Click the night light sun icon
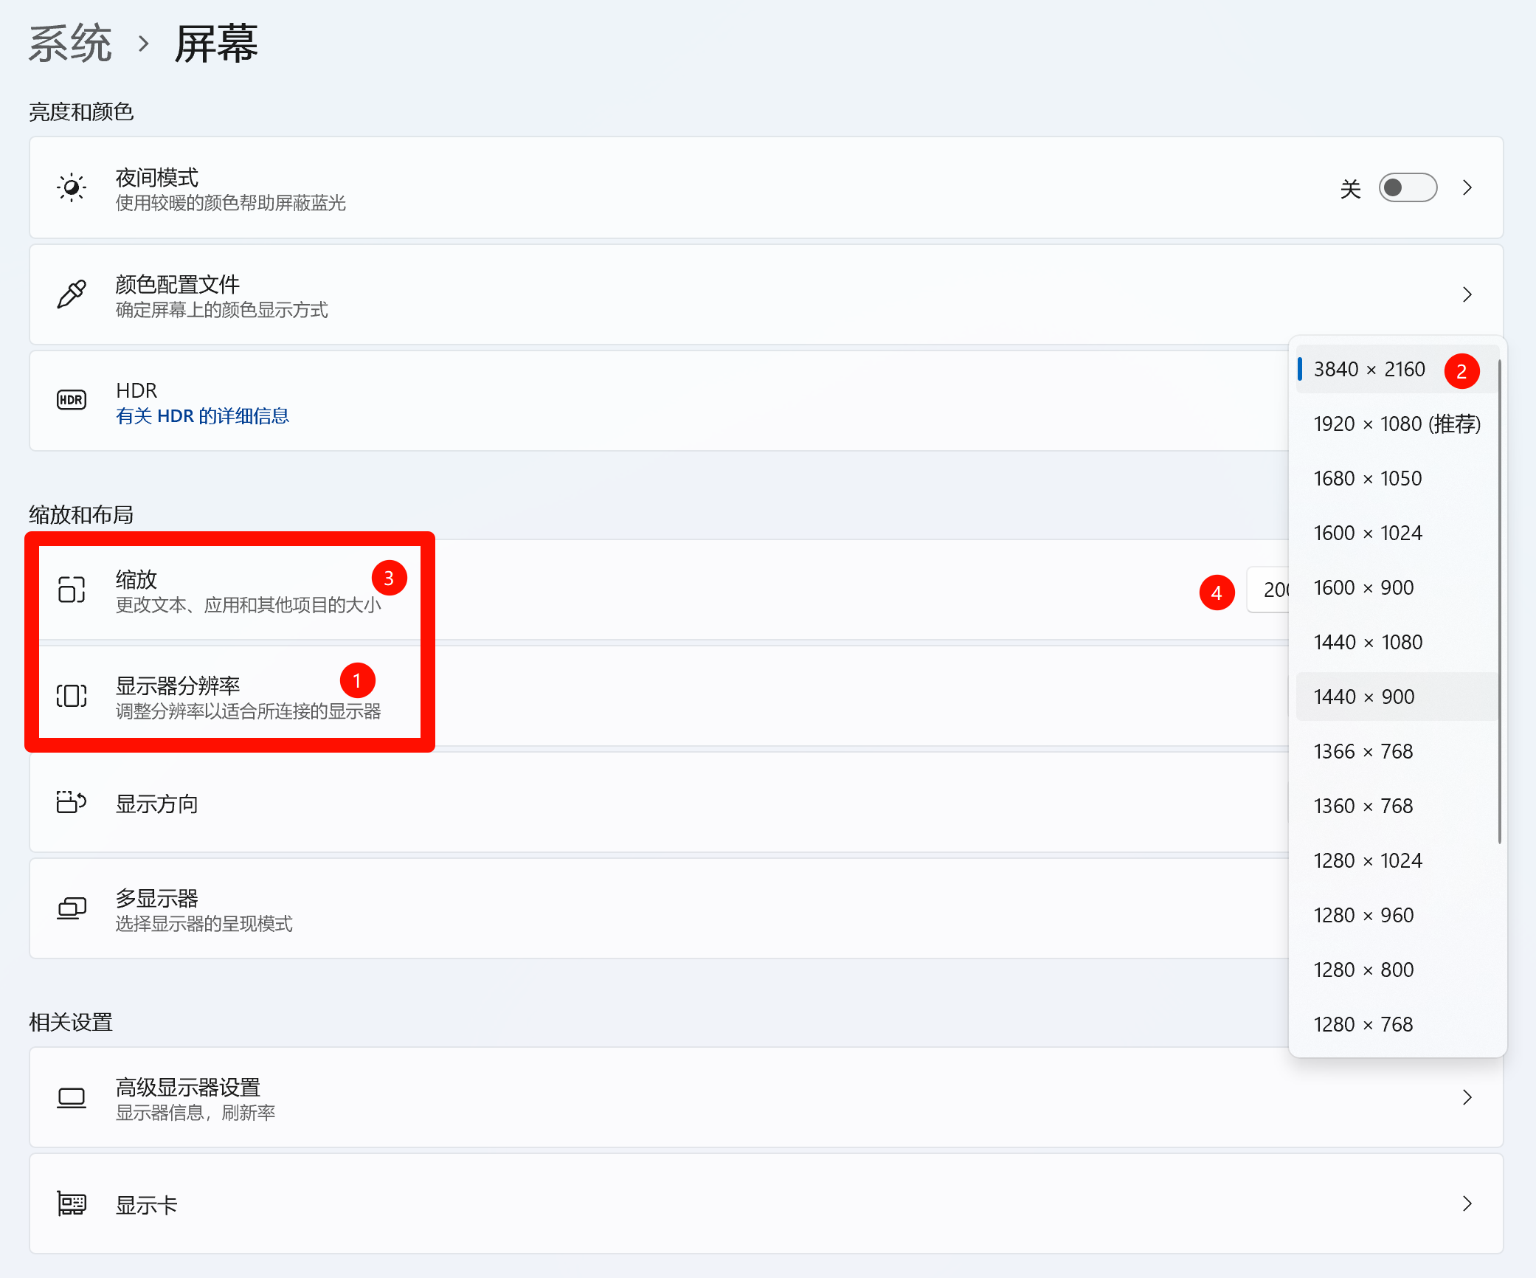1536x1278 pixels. pyautogui.click(x=72, y=188)
